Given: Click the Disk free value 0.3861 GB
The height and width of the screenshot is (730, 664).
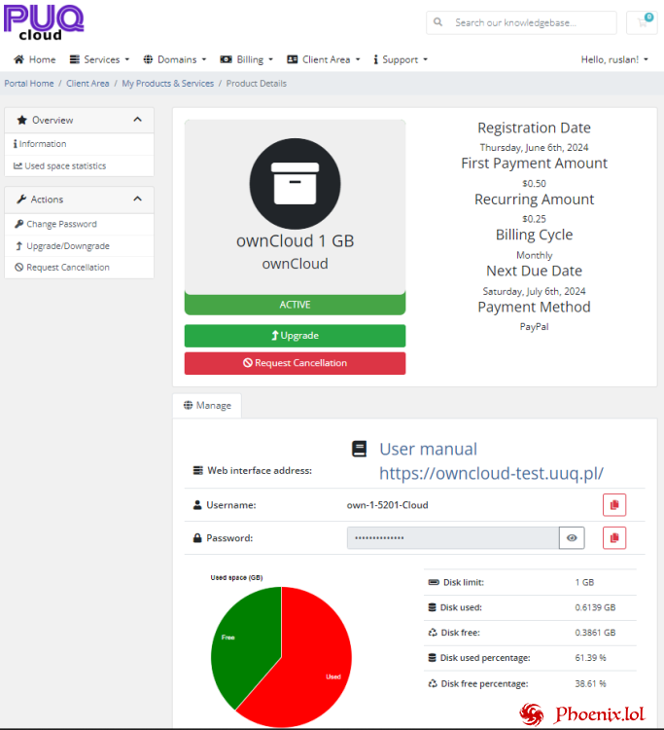Looking at the screenshot, I should coord(595,633).
